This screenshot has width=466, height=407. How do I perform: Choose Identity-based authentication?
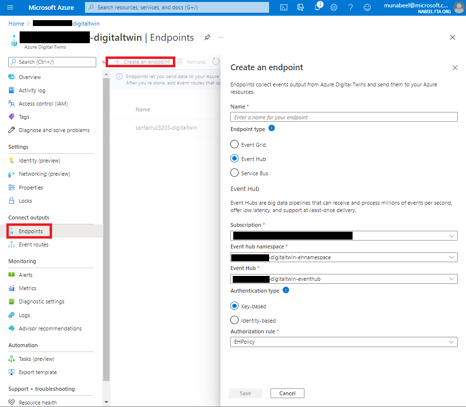pos(235,320)
